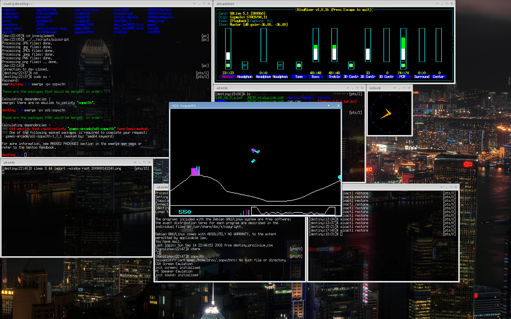Click the 'sleep 8 && import' command in aterm

coord(49,168)
